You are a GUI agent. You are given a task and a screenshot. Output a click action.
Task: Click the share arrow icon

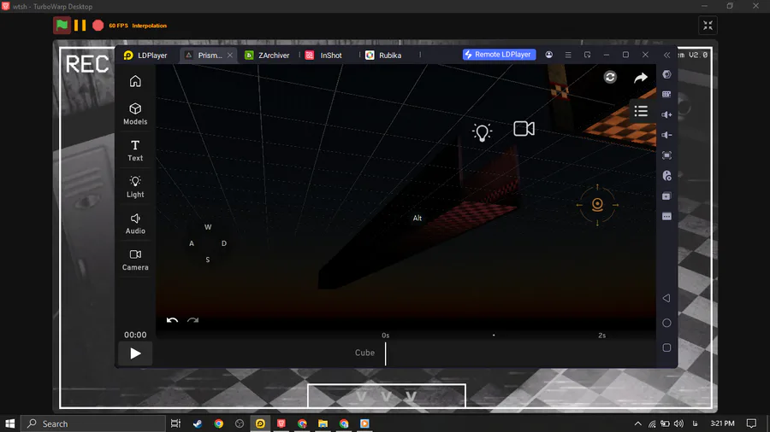640,78
